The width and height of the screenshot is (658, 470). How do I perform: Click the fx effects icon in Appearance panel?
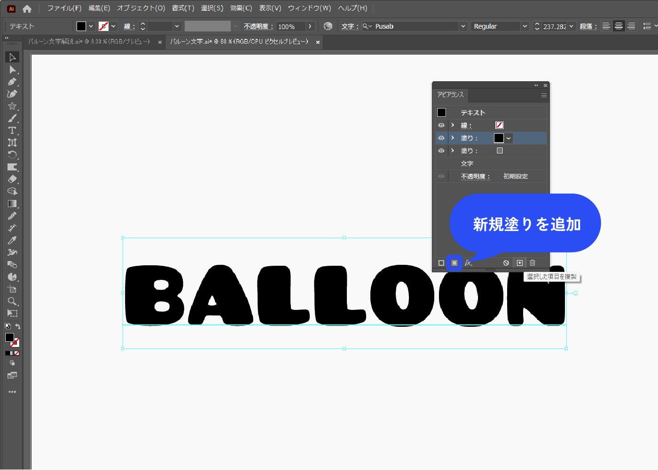click(468, 263)
